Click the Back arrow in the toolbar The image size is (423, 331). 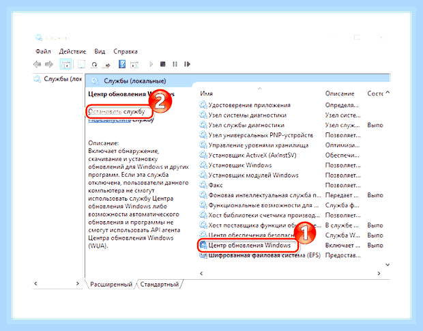(x=37, y=64)
